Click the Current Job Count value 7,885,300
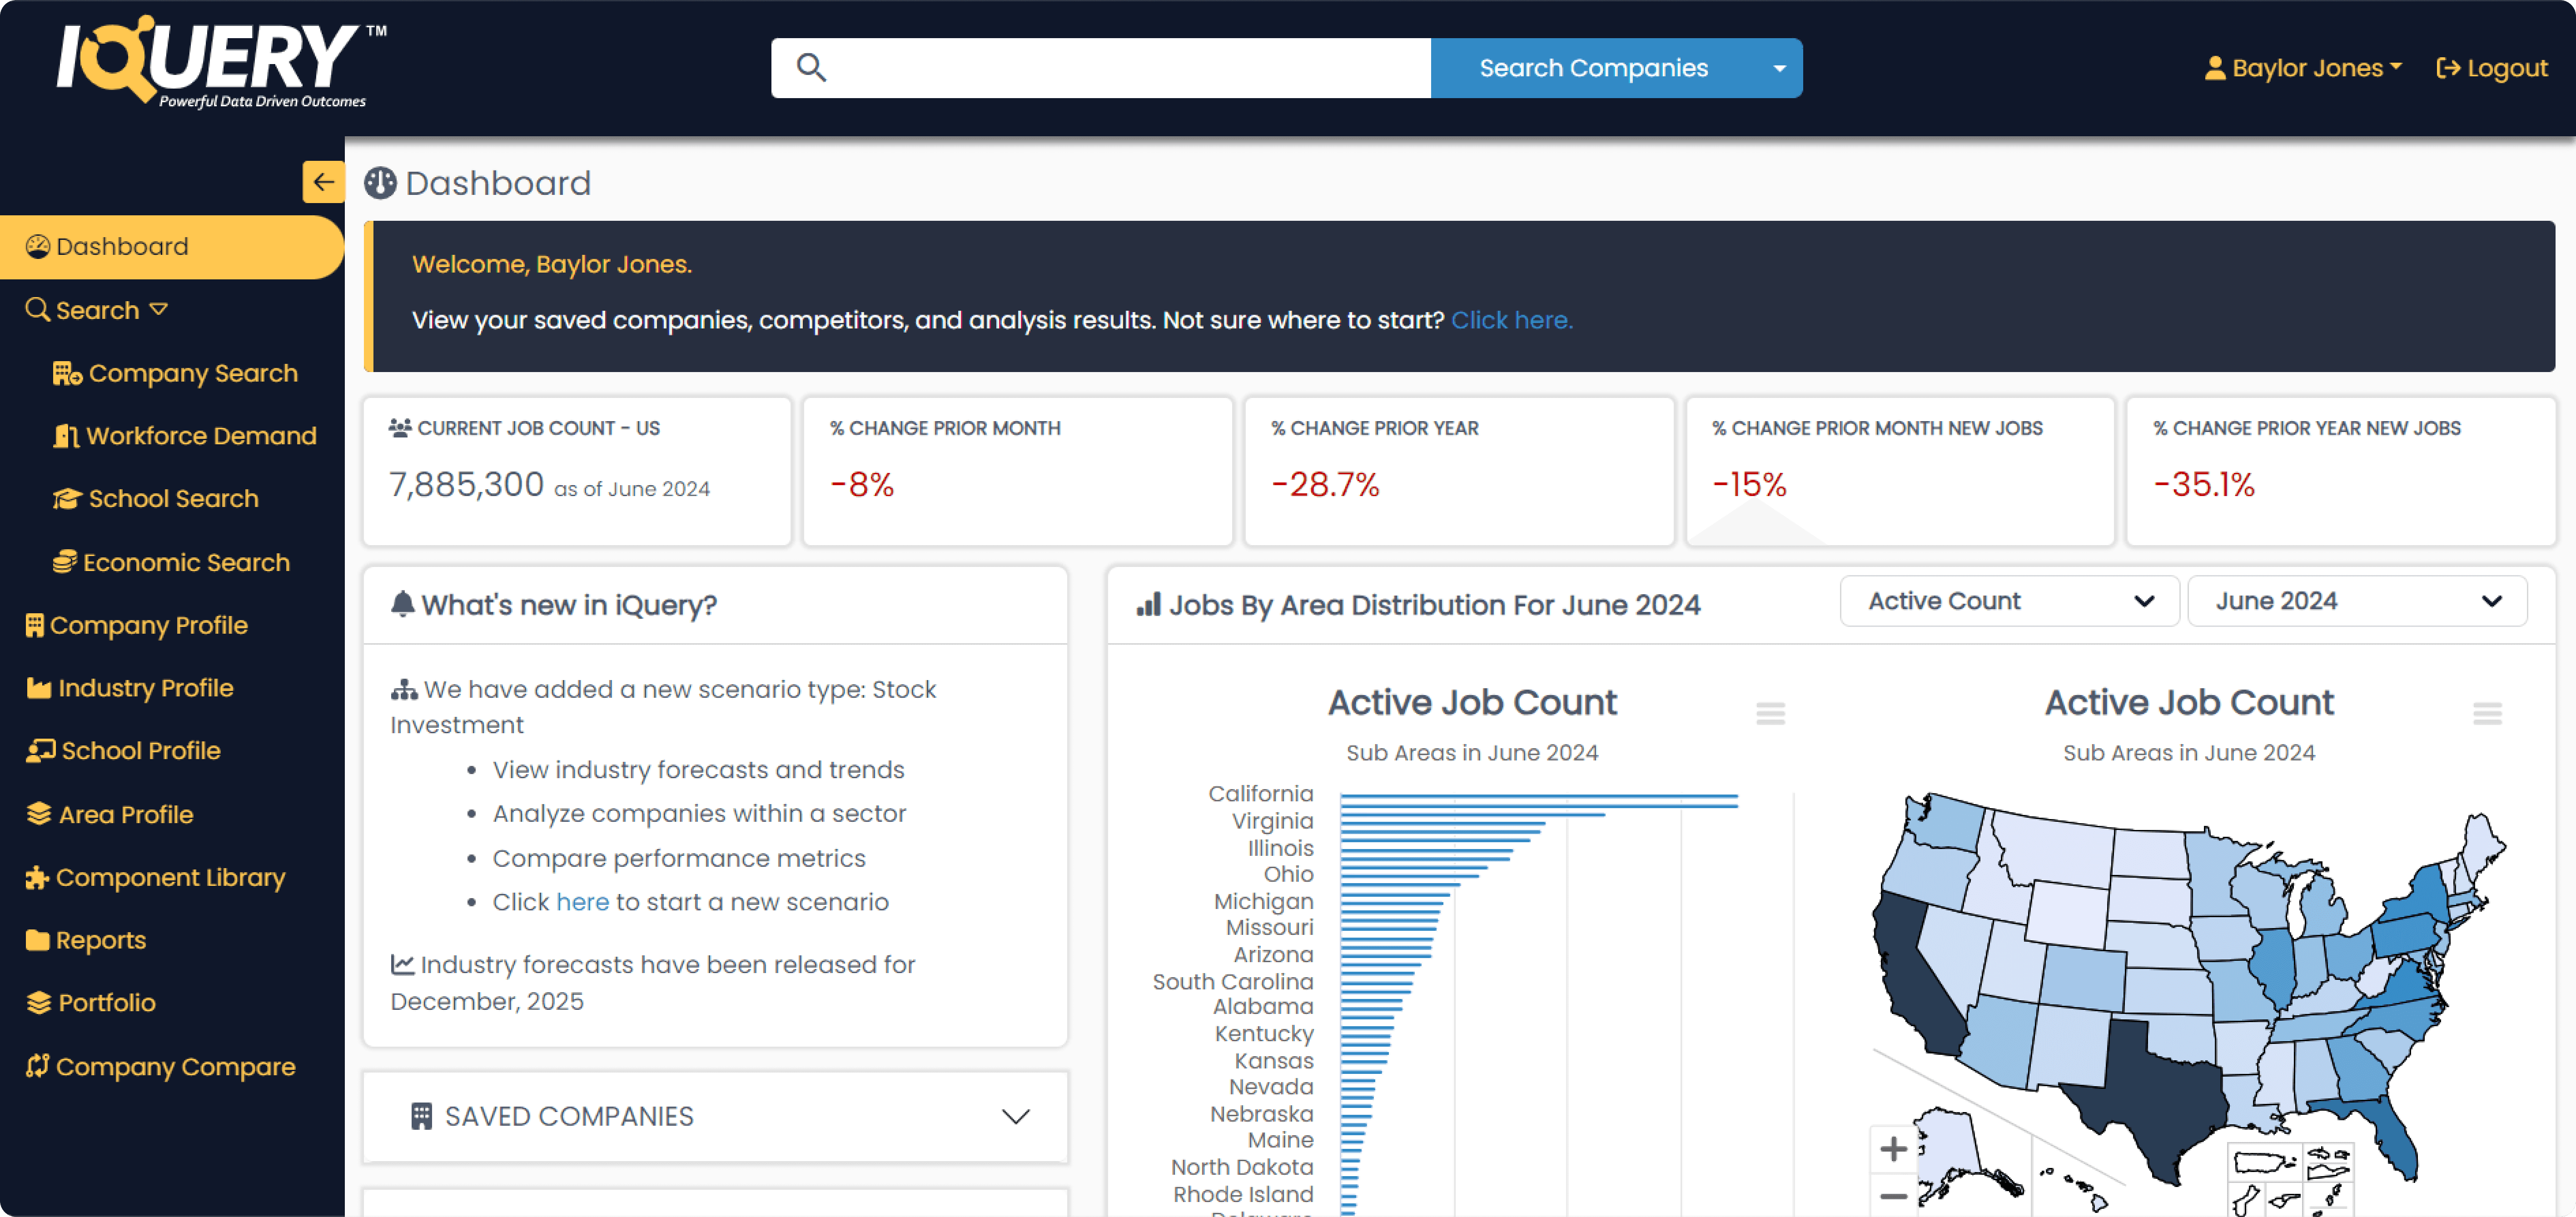Image resolution: width=2576 pixels, height=1217 pixels. tap(466, 485)
